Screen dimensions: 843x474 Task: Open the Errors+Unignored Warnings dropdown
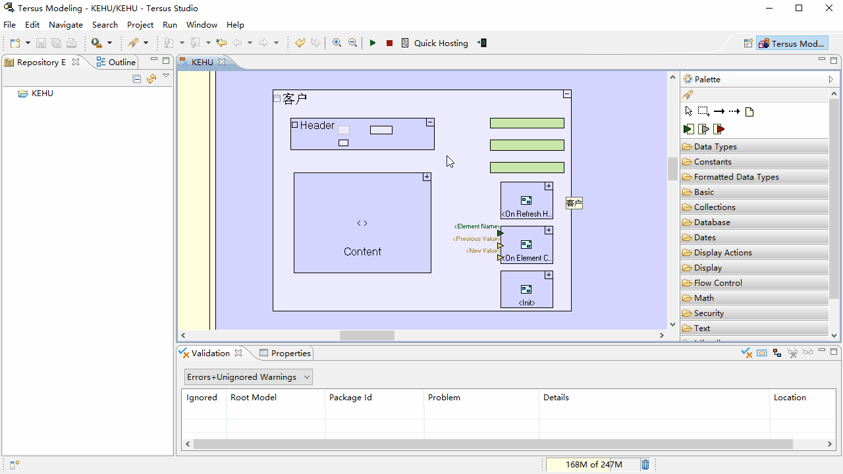[248, 377]
